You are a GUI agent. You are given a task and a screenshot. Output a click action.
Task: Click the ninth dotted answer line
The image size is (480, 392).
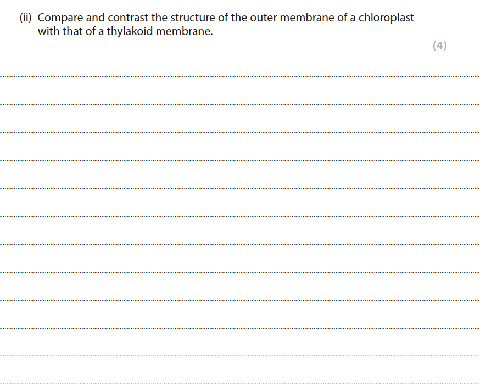(240, 300)
